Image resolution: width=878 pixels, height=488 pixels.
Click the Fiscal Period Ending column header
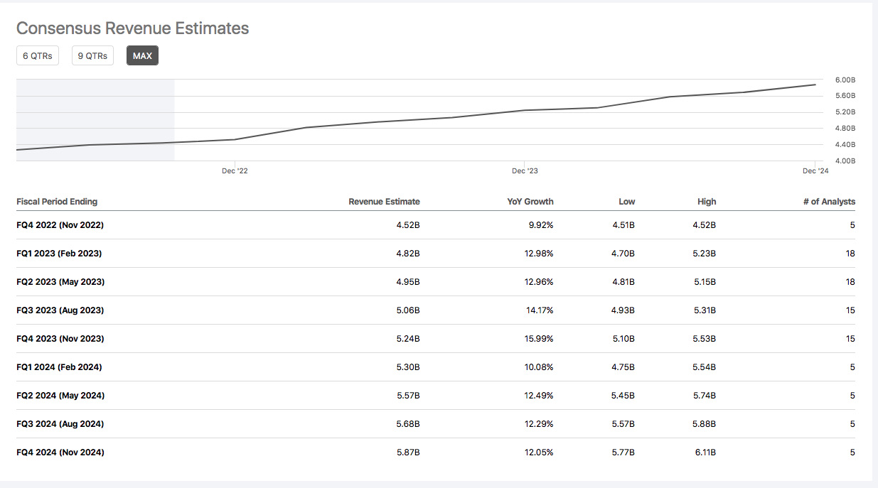tap(57, 202)
